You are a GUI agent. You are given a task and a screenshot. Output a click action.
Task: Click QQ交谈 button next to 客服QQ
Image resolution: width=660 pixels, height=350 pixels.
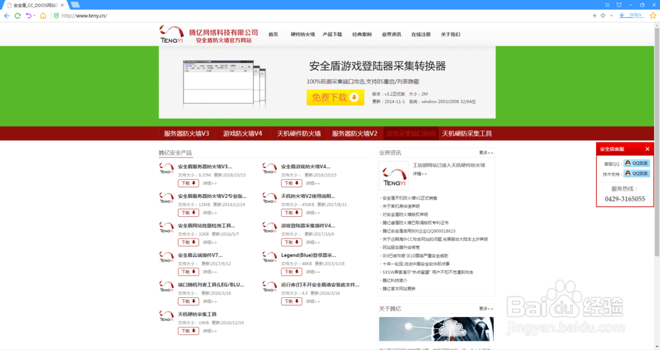[636, 163]
